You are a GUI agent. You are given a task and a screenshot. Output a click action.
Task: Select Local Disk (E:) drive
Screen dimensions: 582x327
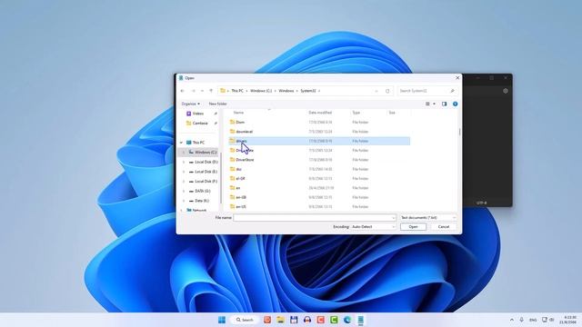pos(206,172)
